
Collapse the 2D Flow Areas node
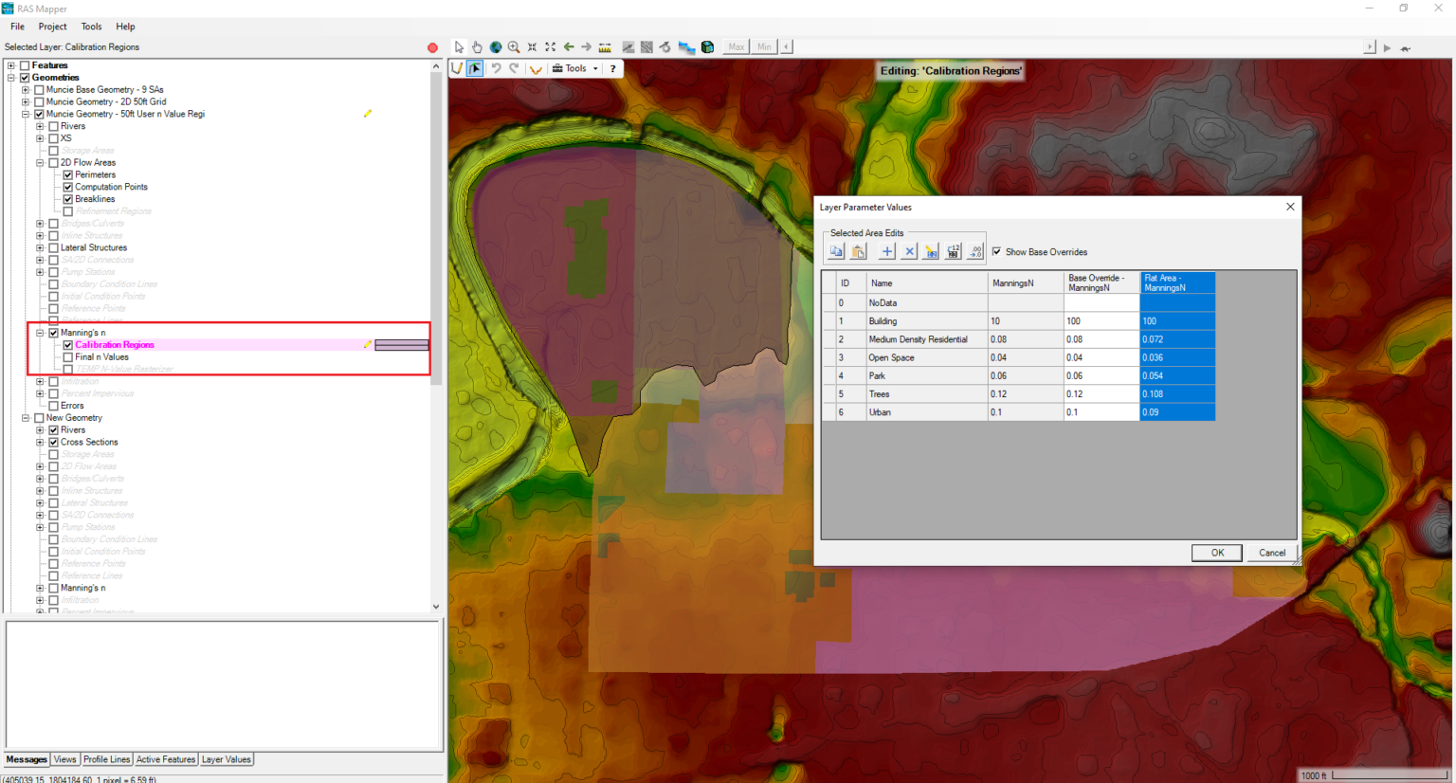point(40,163)
